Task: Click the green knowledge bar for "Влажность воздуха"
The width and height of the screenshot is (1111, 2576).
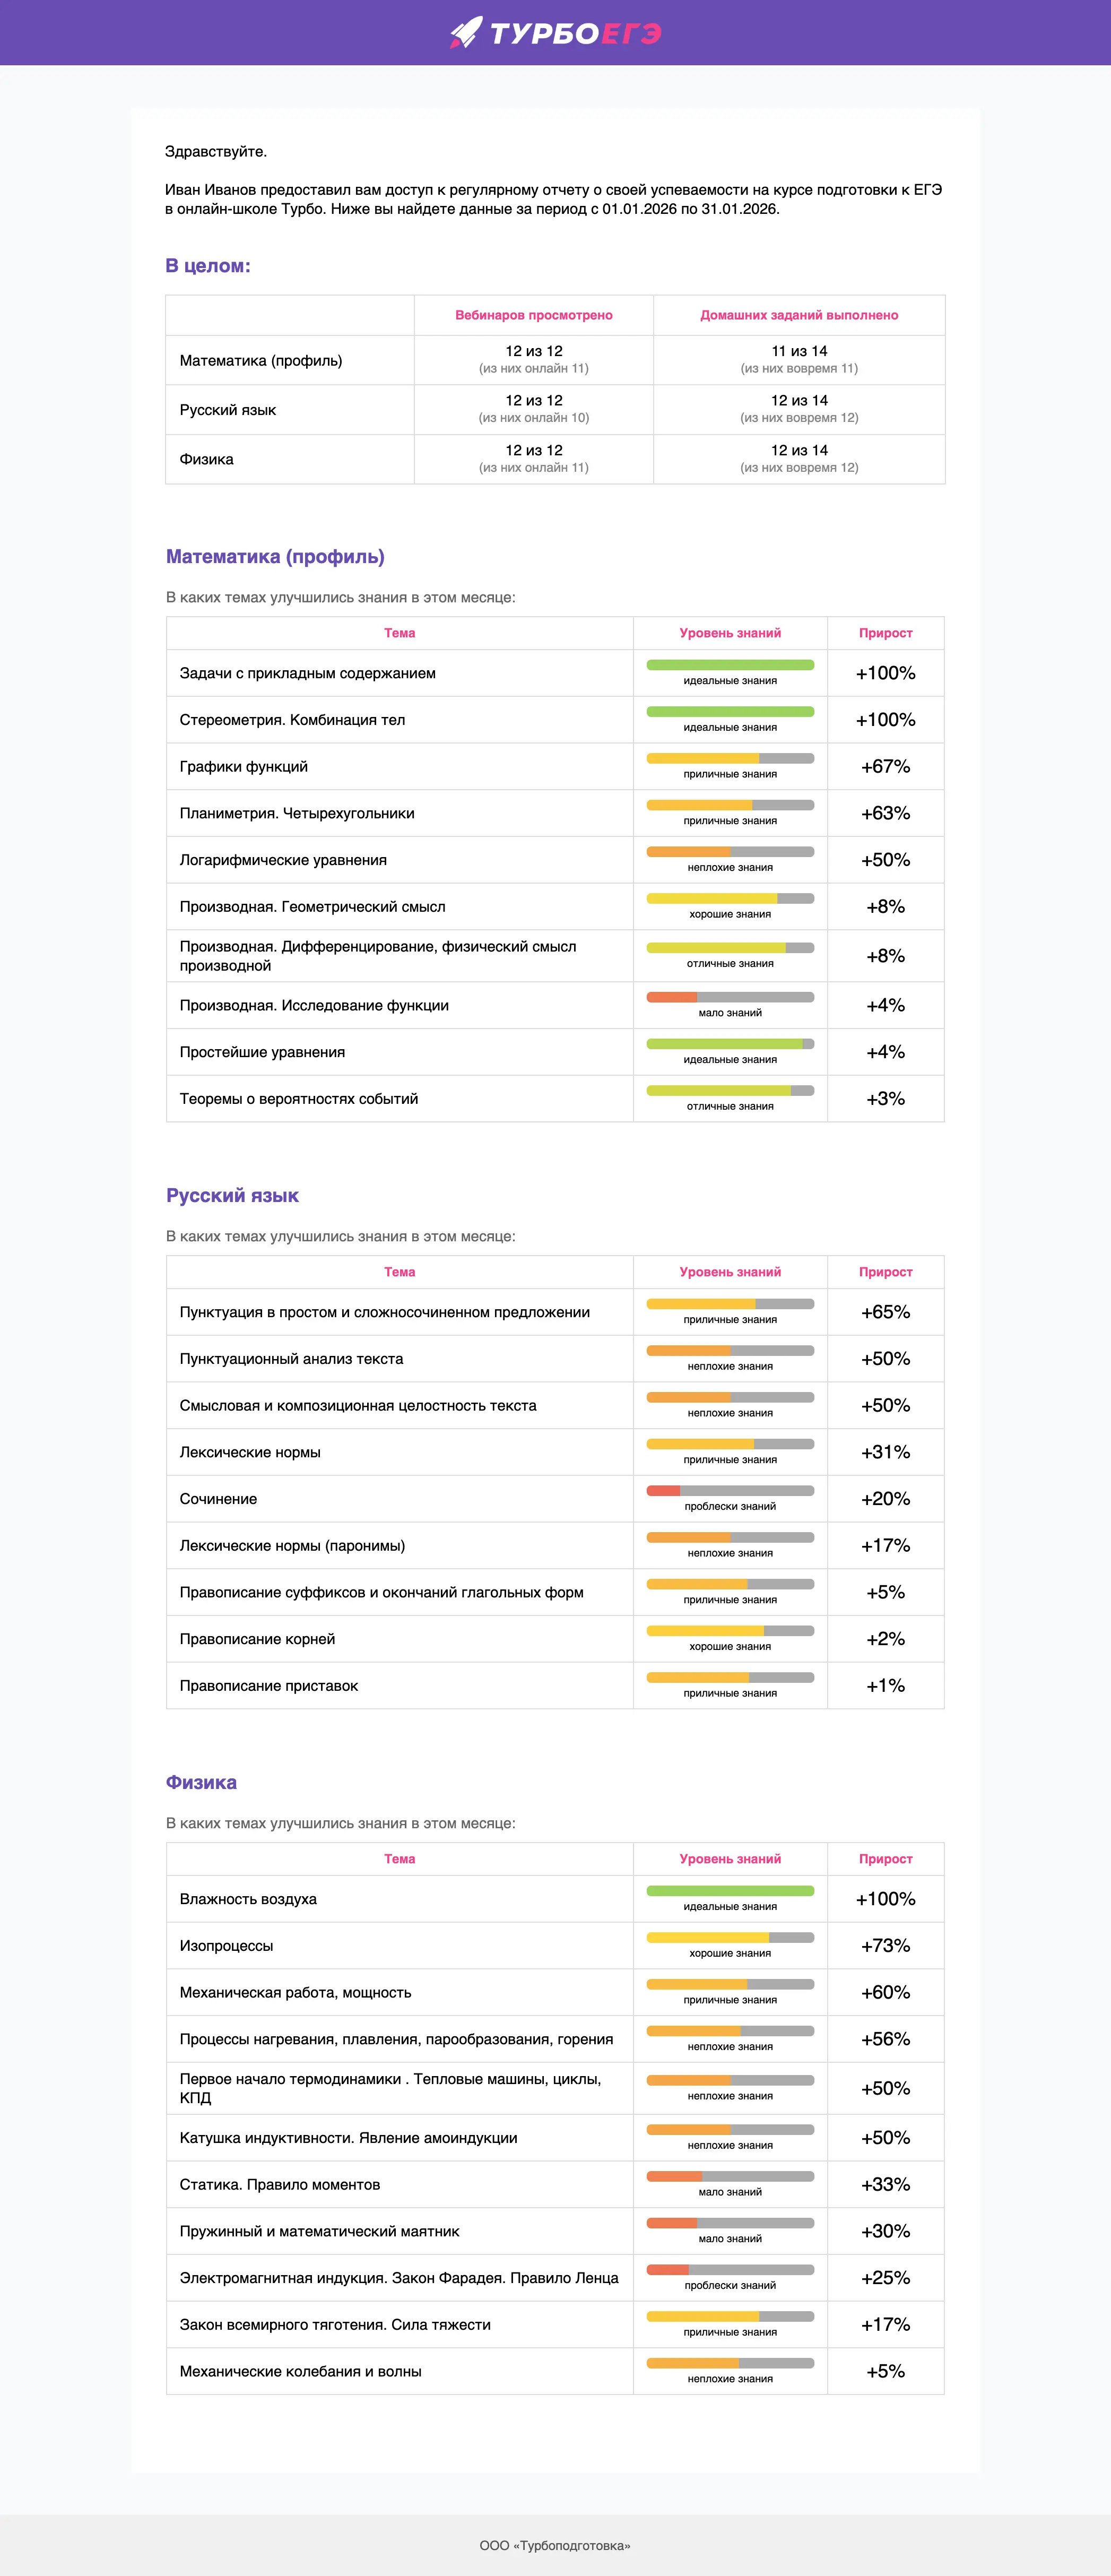Action: [x=730, y=1891]
